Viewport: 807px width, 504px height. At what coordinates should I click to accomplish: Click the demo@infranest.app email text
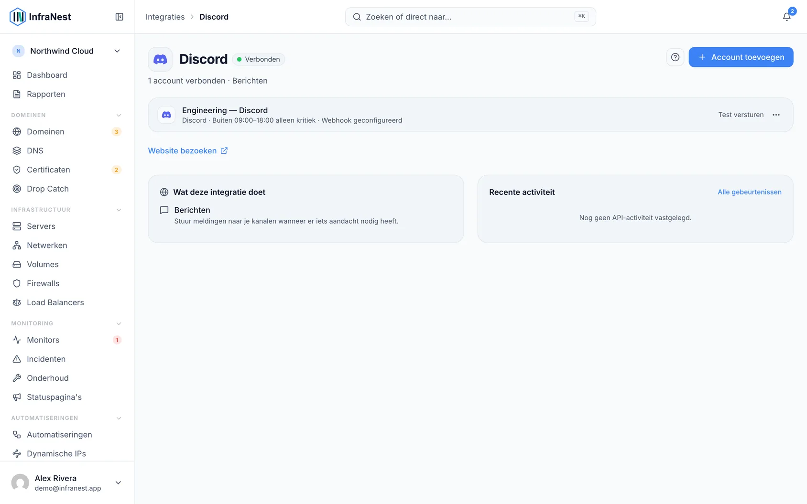point(68,488)
